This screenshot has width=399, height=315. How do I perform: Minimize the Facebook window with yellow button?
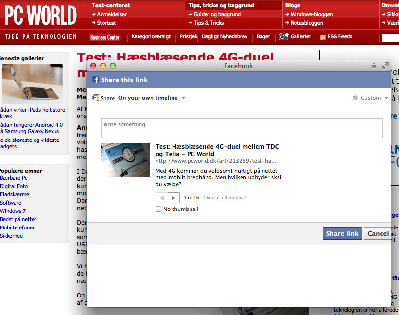coord(103,66)
